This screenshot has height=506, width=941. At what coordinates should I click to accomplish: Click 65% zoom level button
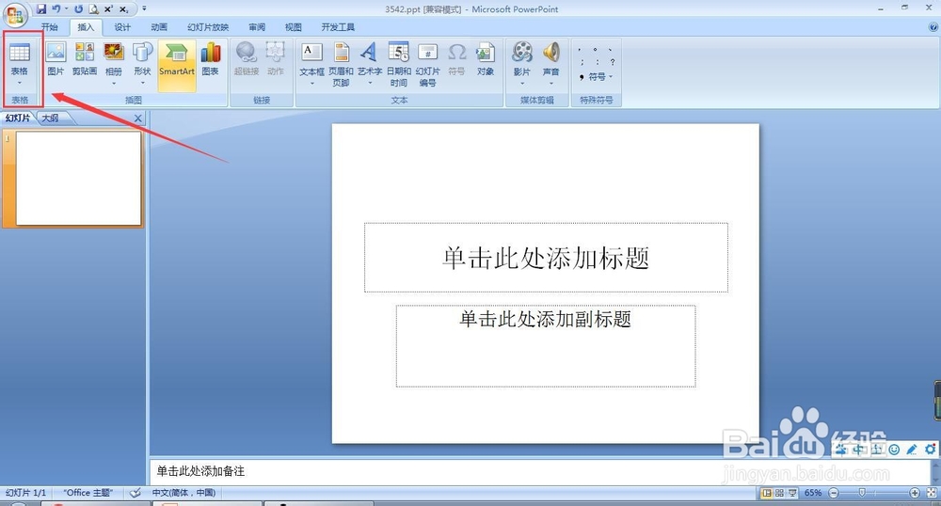813,493
